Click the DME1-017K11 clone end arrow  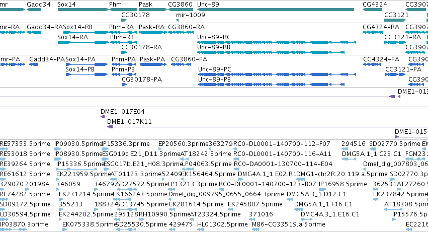[x=110, y=127]
